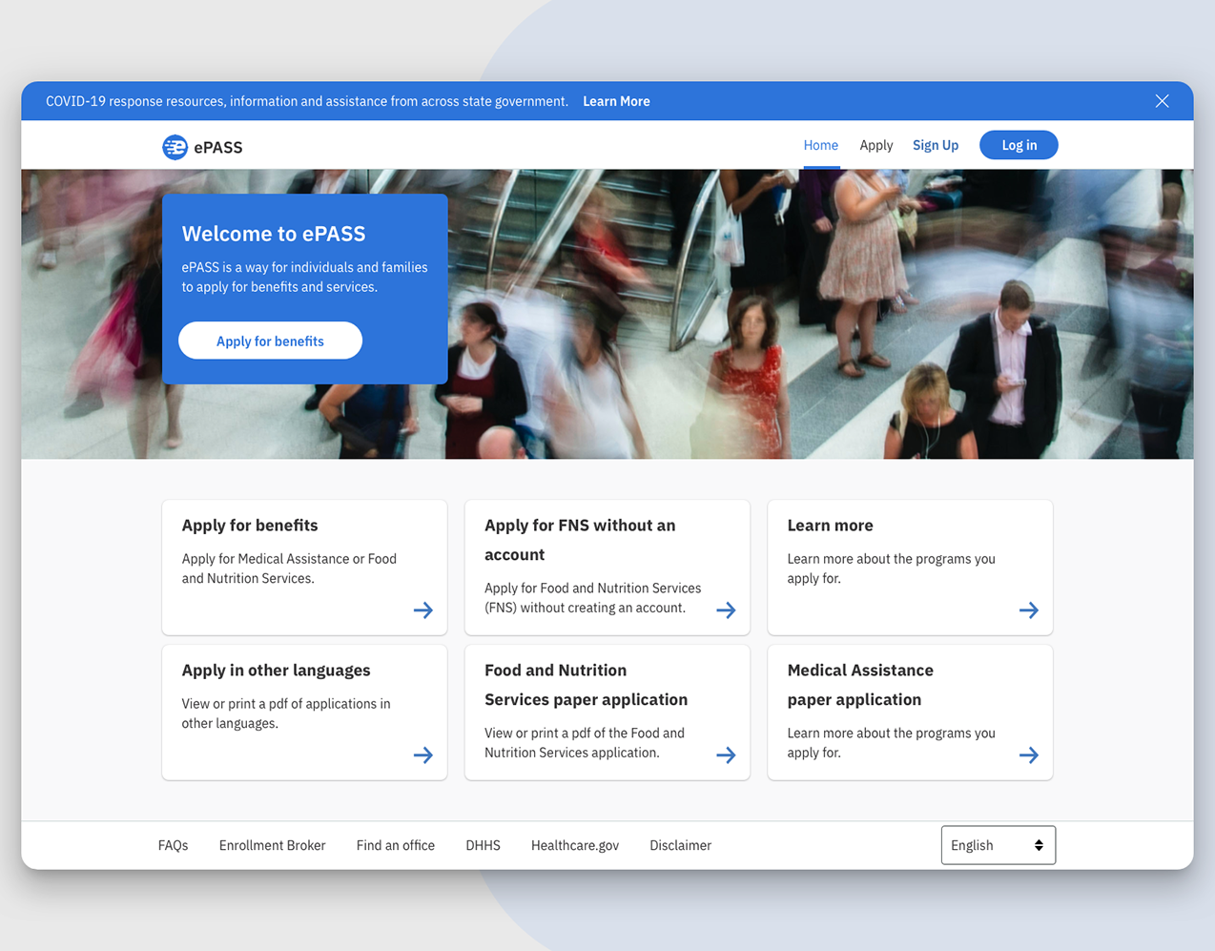Screen dimensions: 1215x951
Task: Go to the Home tab
Action: tap(820, 145)
